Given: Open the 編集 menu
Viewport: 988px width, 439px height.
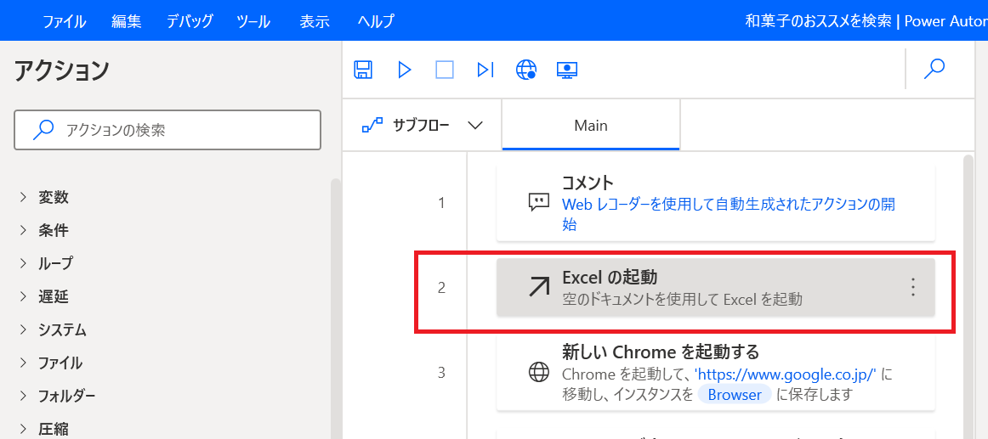Looking at the screenshot, I should pos(127,21).
